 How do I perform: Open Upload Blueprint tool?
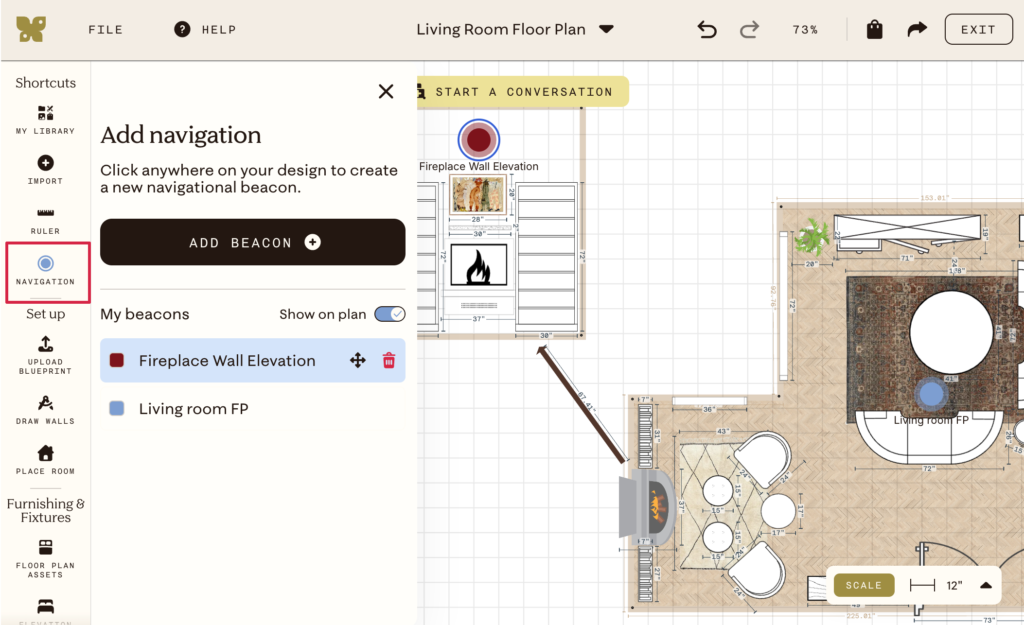[x=45, y=355]
